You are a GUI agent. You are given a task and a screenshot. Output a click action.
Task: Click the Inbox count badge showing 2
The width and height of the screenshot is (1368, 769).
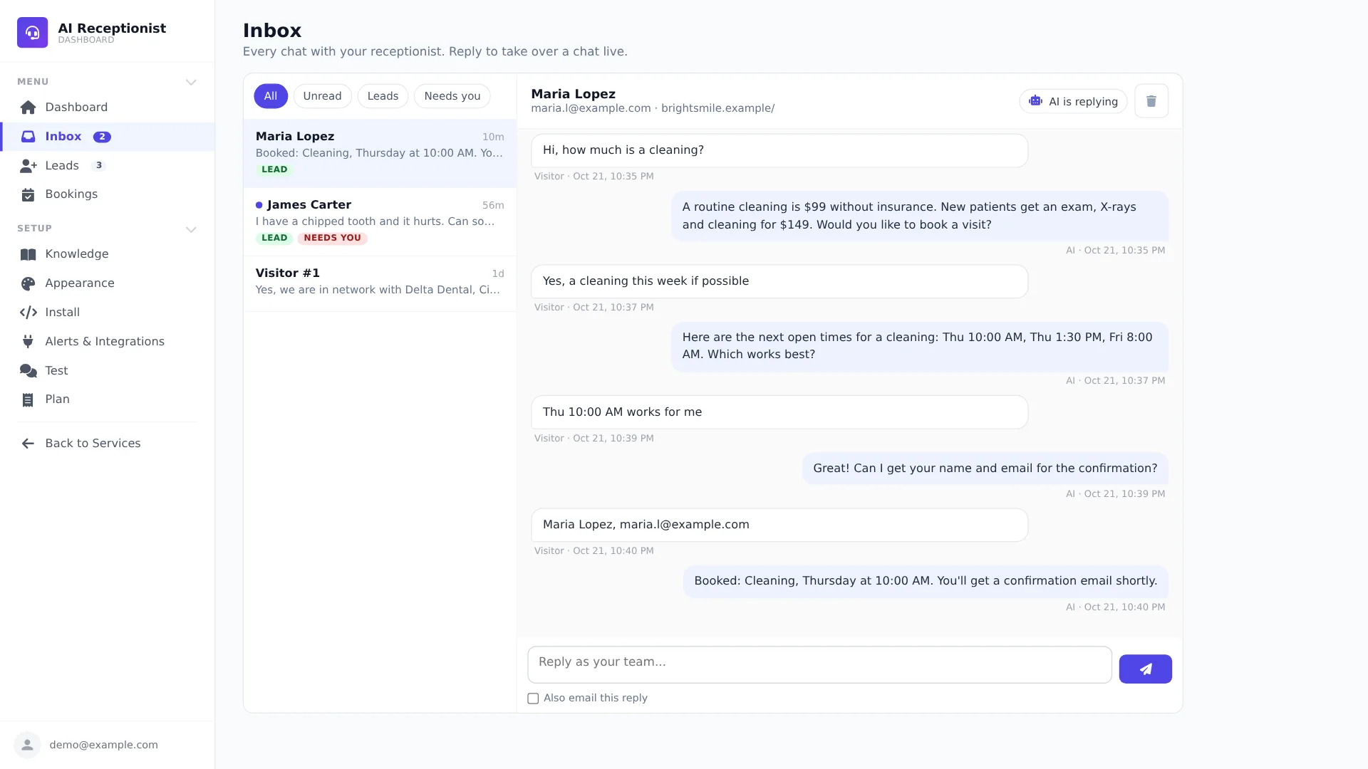point(102,137)
